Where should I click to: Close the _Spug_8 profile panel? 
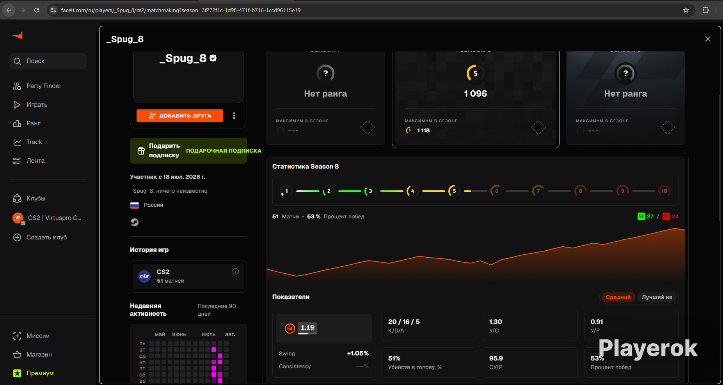[x=708, y=39]
